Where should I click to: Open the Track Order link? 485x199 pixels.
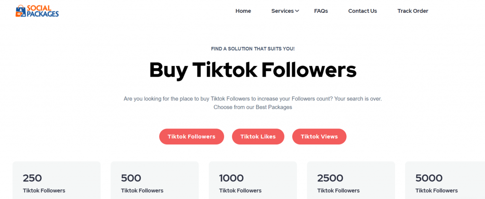click(413, 11)
